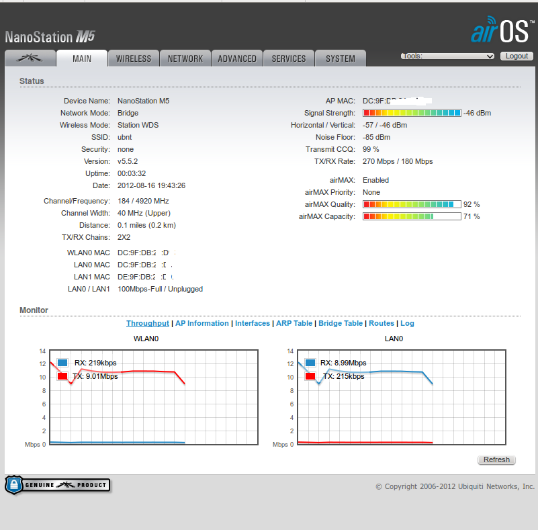This screenshot has width=538, height=530.
Task: Open the Bridge Table link
Action: (x=341, y=323)
